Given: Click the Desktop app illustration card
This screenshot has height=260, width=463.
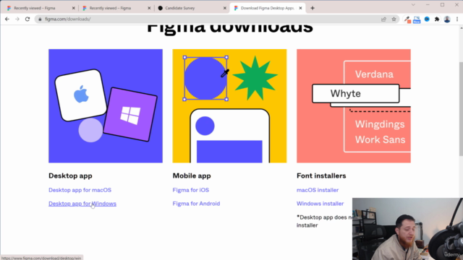Looking at the screenshot, I should click(106, 106).
